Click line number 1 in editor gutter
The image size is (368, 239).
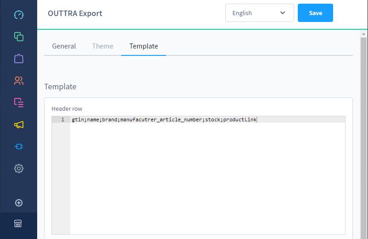click(x=63, y=119)
